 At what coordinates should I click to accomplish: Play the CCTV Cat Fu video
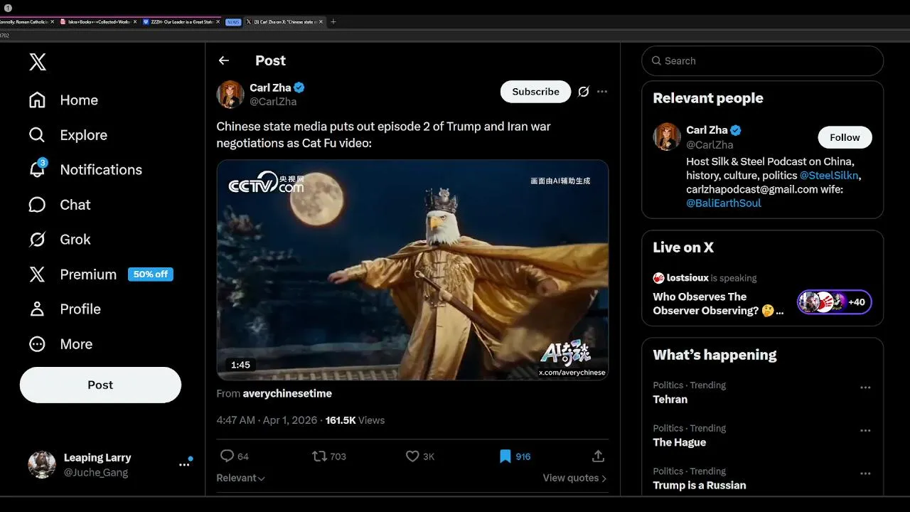click(x=412, y=270)
